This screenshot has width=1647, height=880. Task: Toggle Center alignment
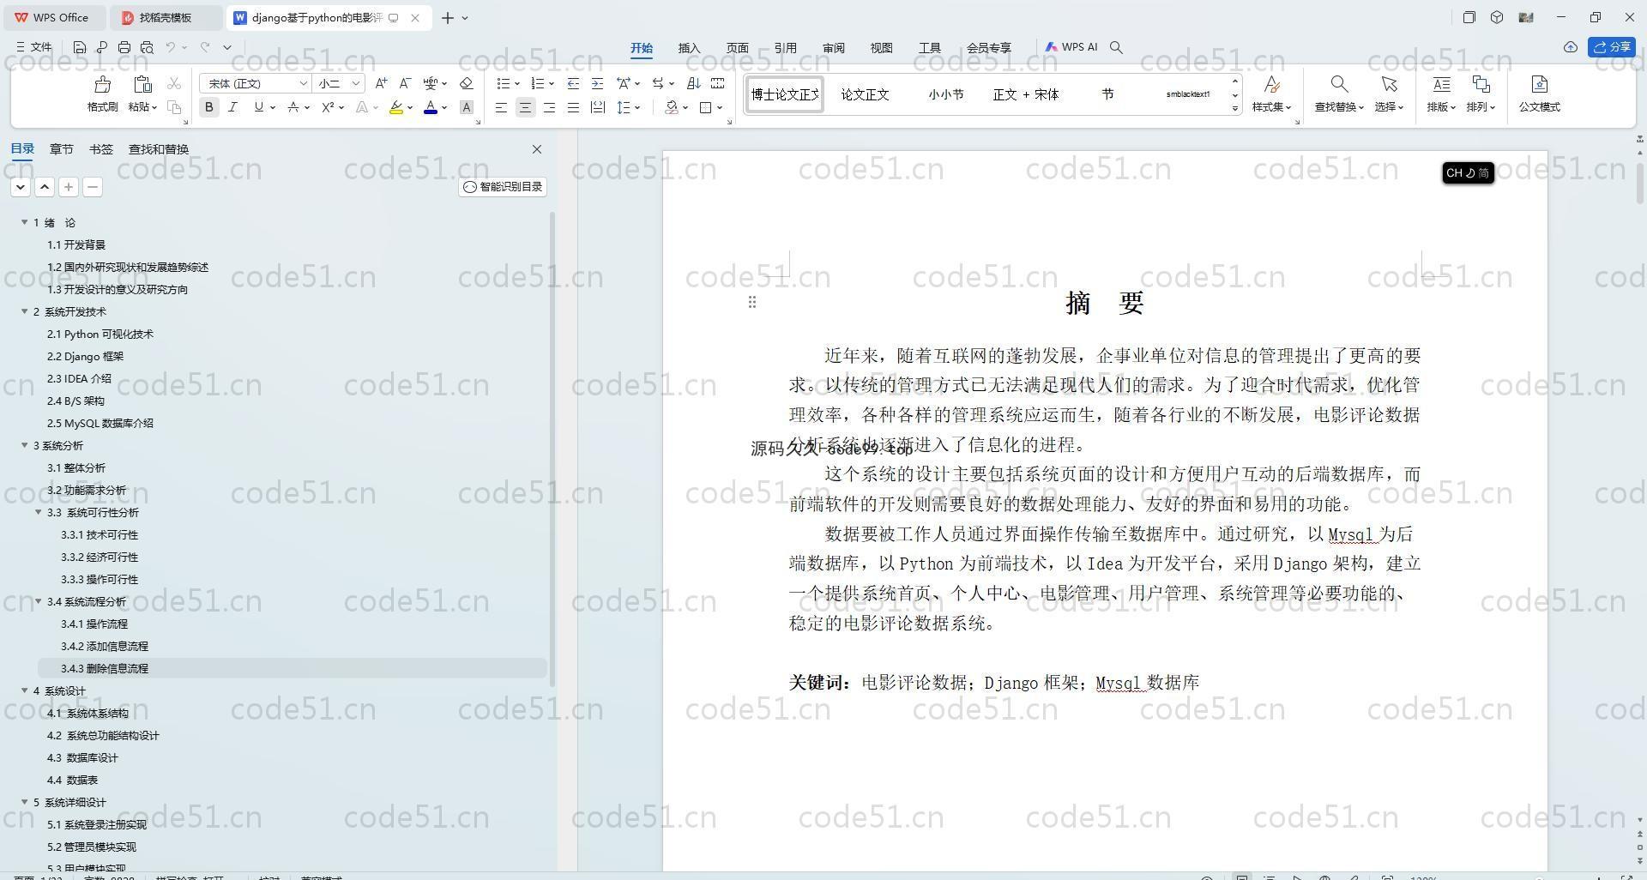525,107
